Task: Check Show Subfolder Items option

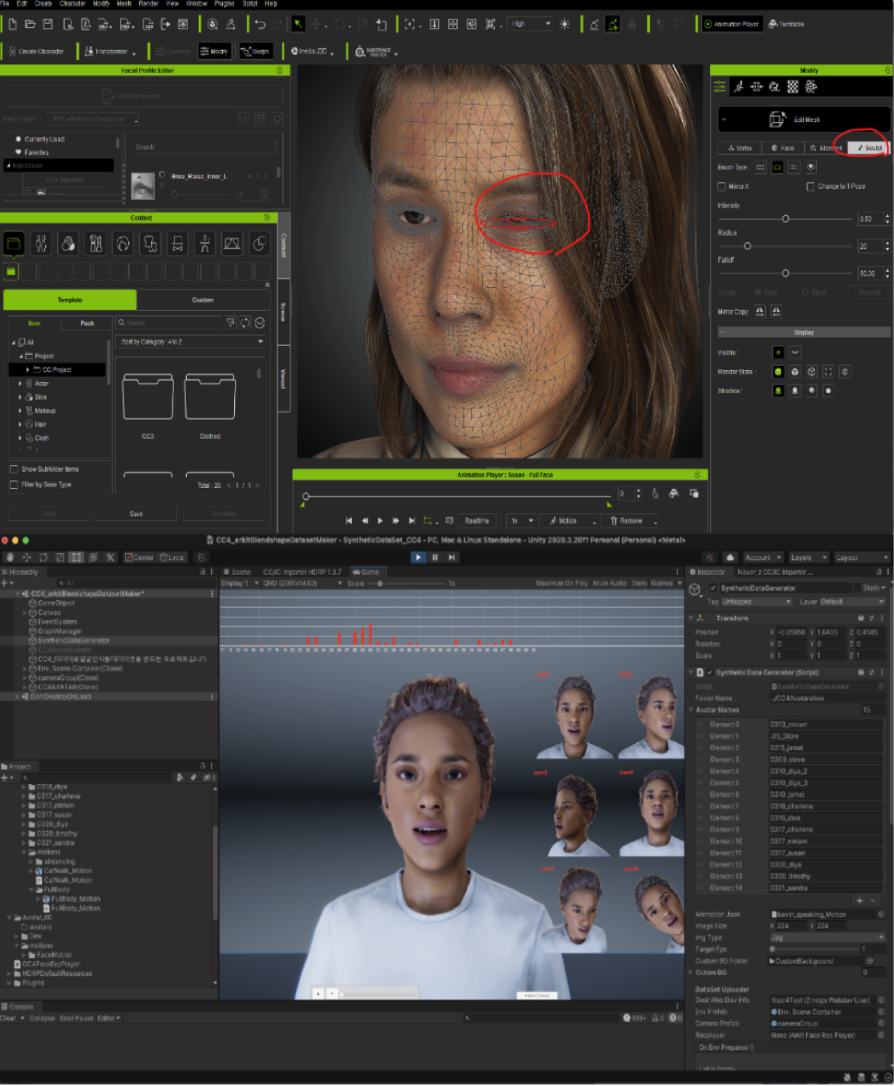Action: [14, 469]
